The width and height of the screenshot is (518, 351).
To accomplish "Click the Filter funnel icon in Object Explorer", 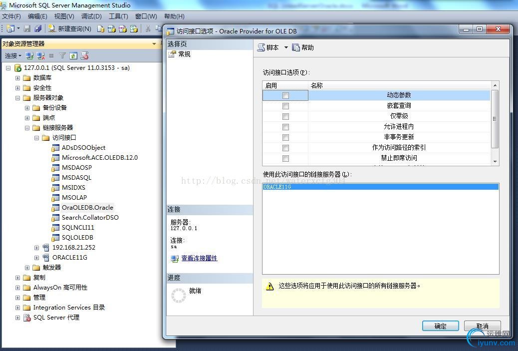I will click(x=62, y=56).
